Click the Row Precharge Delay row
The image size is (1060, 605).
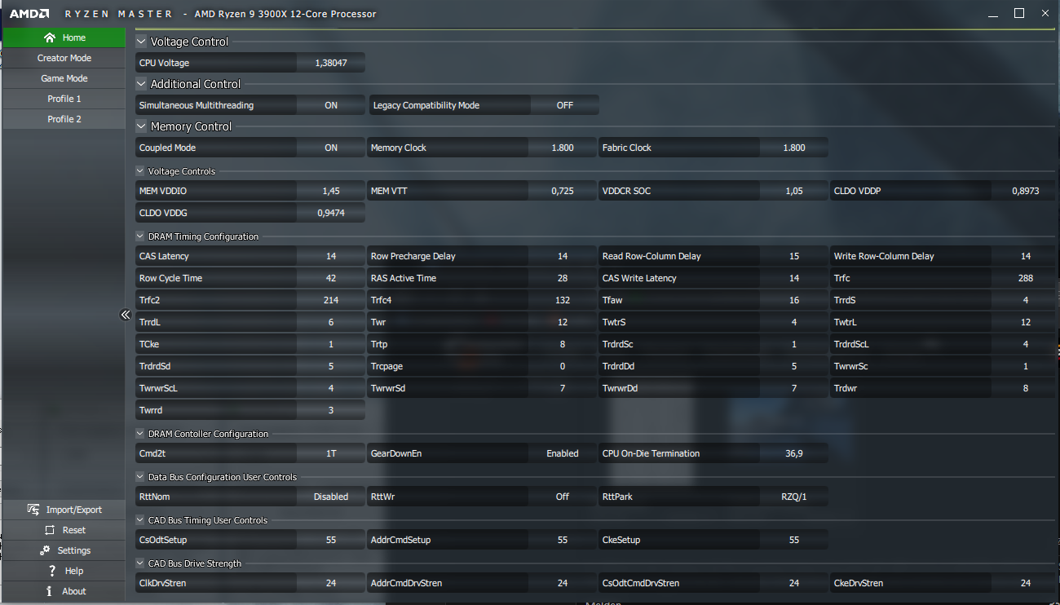[482, 256]
